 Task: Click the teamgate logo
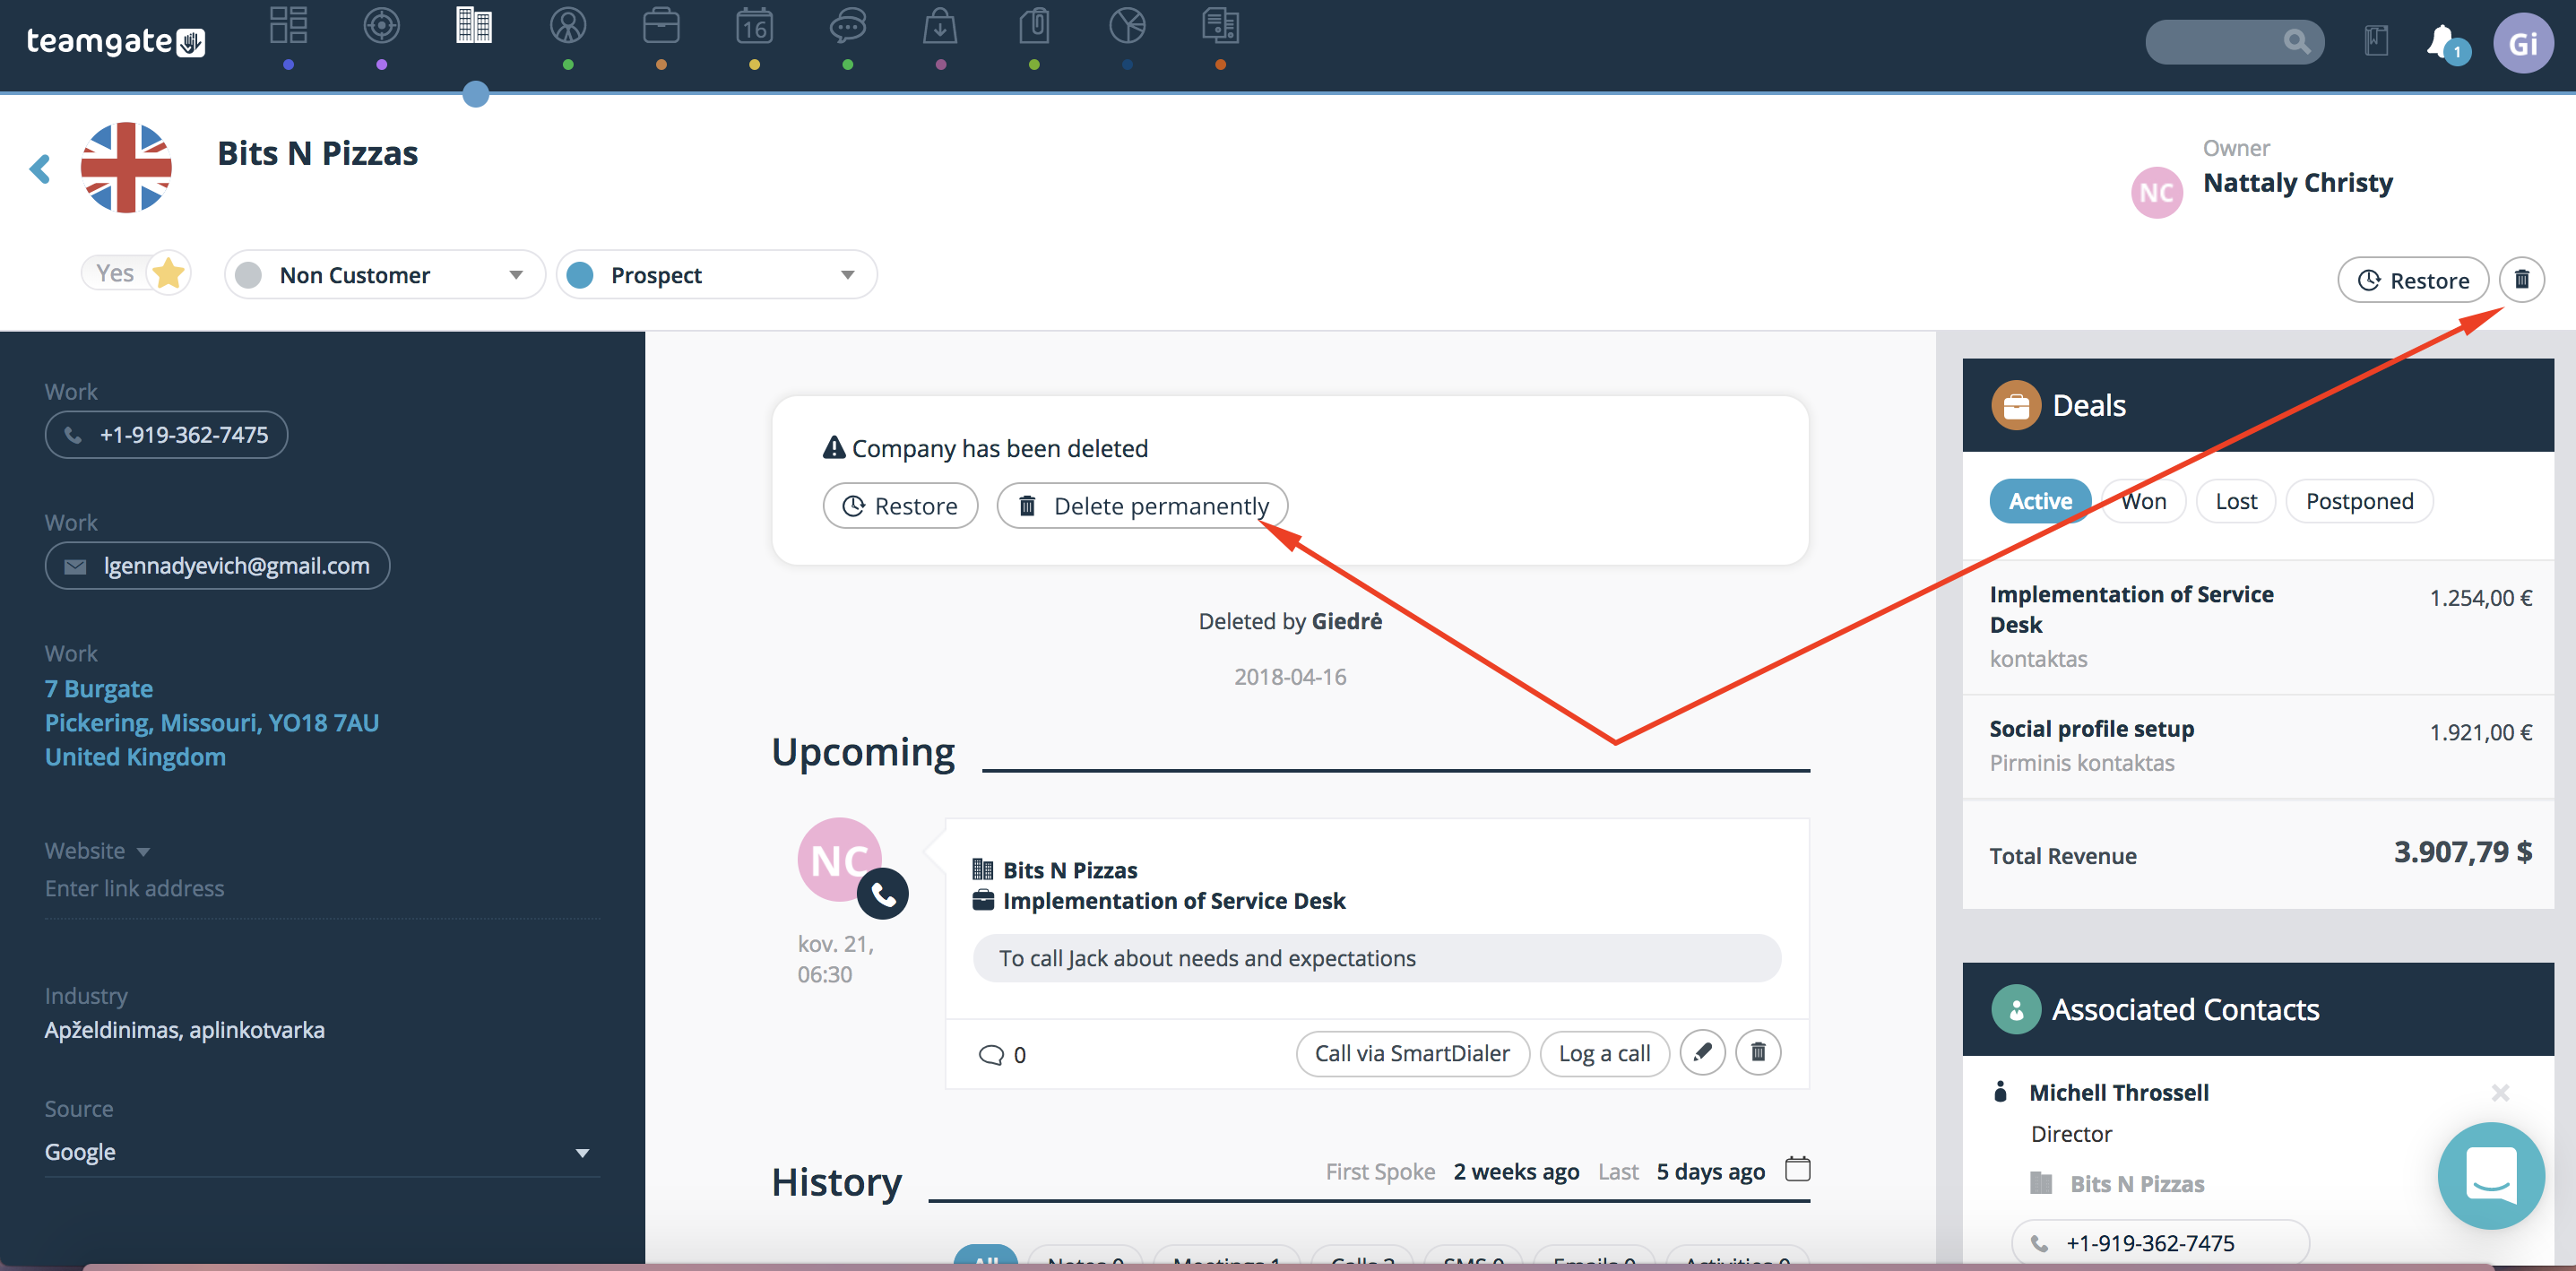tap(115, 41)
